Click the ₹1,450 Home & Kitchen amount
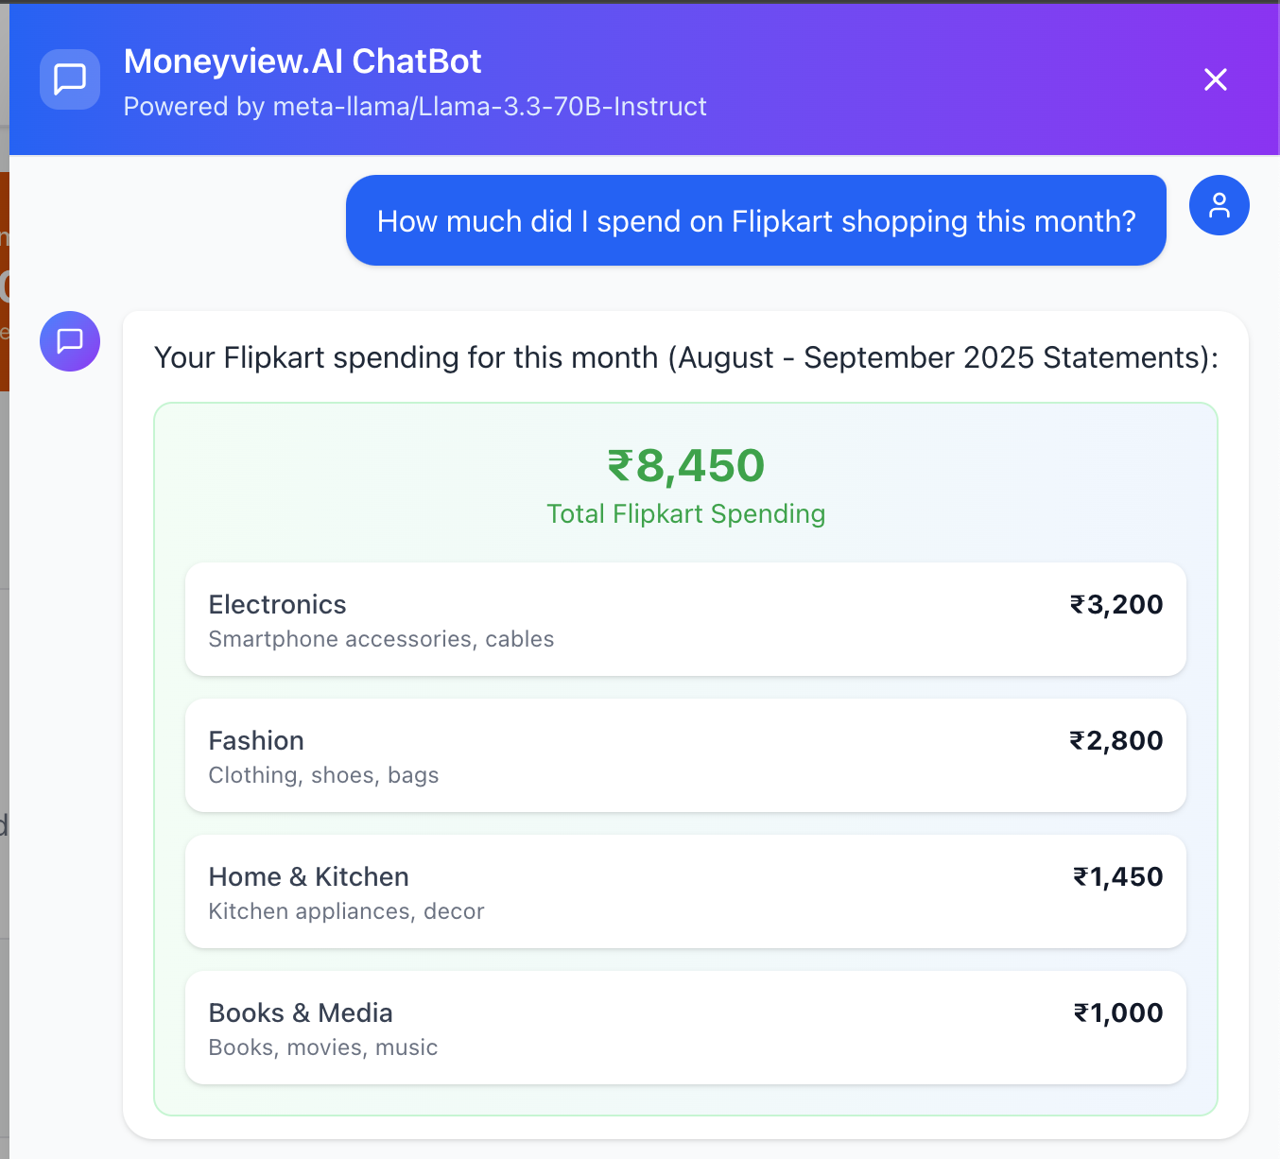Screen dimensions: 1280x1159 click(x=1118, y=876)
